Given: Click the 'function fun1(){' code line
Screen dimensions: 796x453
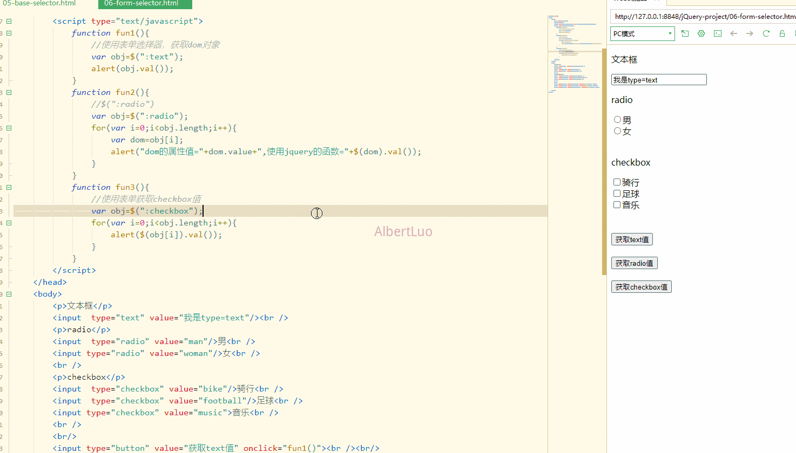Looking at the screenshot, I should point(110,33).
